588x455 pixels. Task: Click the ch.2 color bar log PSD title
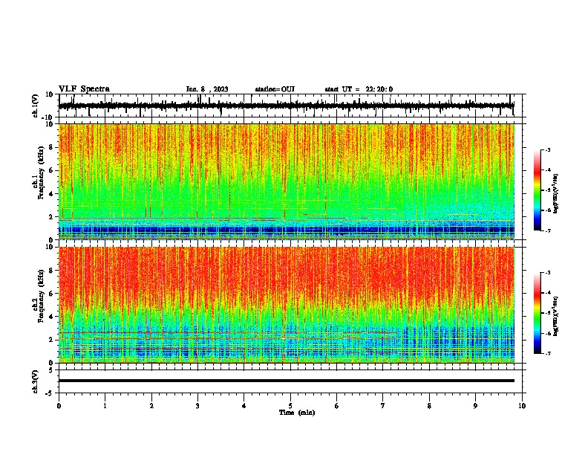tap(556, 316)
